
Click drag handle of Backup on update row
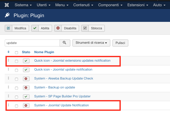8,87
